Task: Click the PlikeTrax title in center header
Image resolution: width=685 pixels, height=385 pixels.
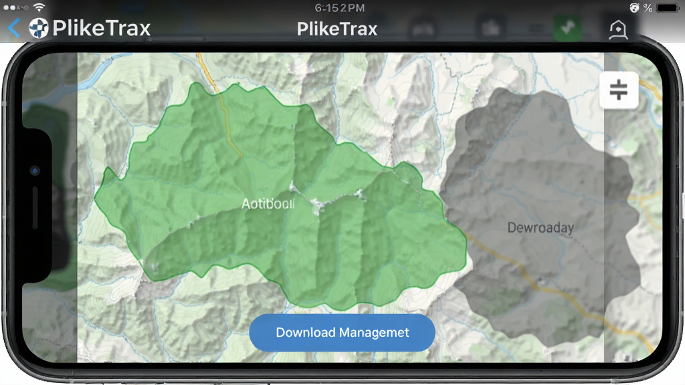Action: coord(337,29)
